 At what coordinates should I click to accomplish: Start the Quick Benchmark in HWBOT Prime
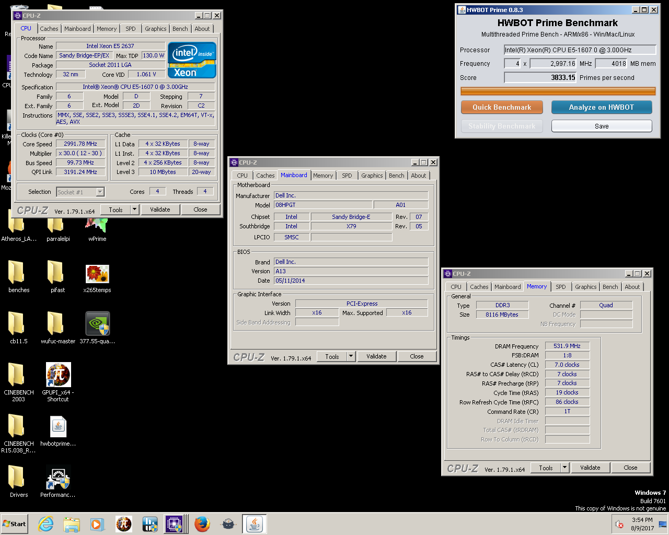tap(502, 107)
